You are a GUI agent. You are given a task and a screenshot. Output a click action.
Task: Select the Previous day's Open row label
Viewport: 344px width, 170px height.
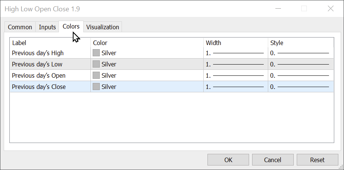click(x=39, y=75)
